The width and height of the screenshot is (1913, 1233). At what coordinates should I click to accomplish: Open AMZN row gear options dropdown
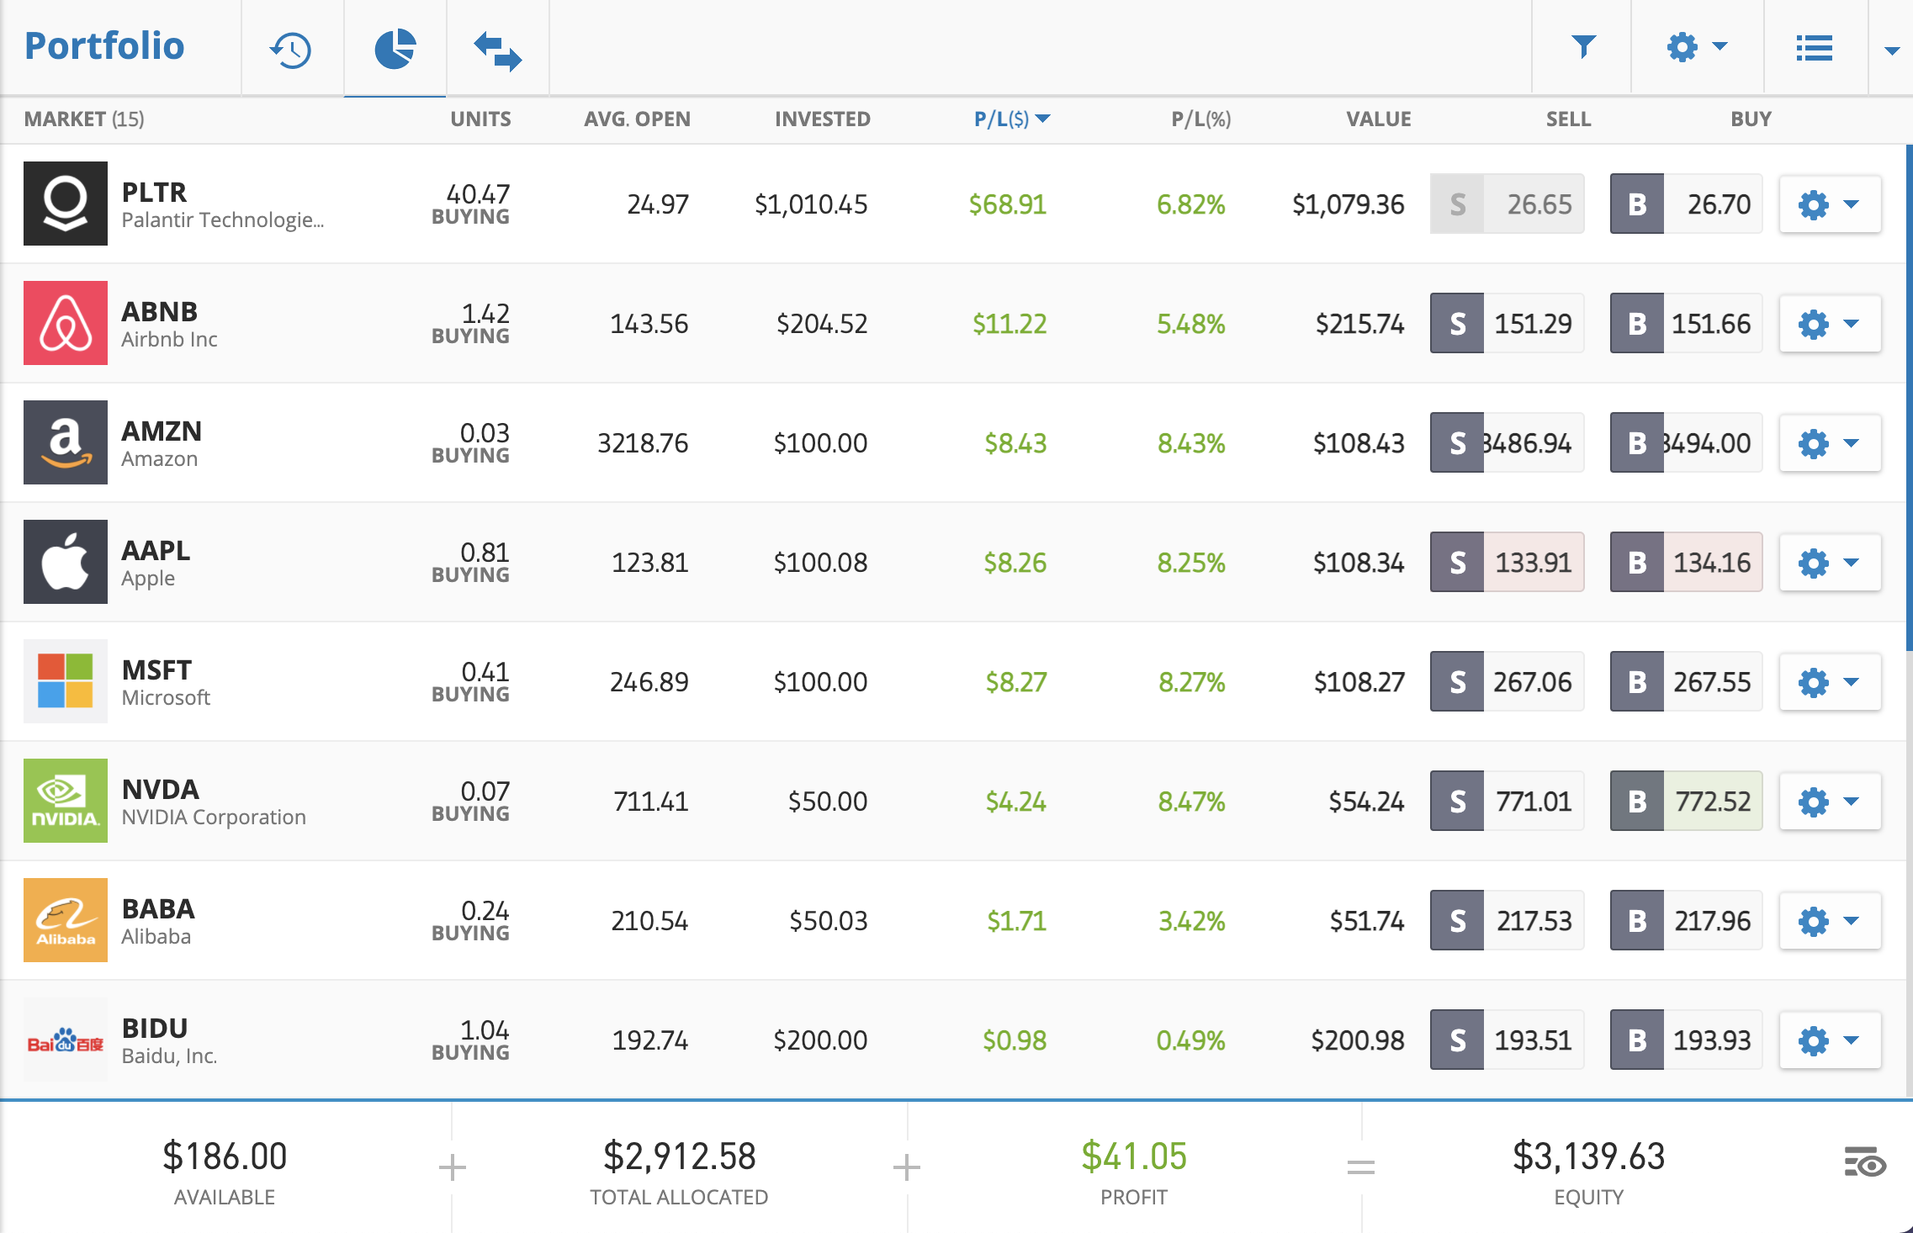[1830, 442]
